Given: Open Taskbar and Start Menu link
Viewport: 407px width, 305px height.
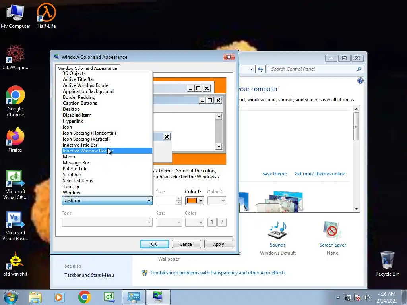Looking at the screenshot, I should point(89,275).
